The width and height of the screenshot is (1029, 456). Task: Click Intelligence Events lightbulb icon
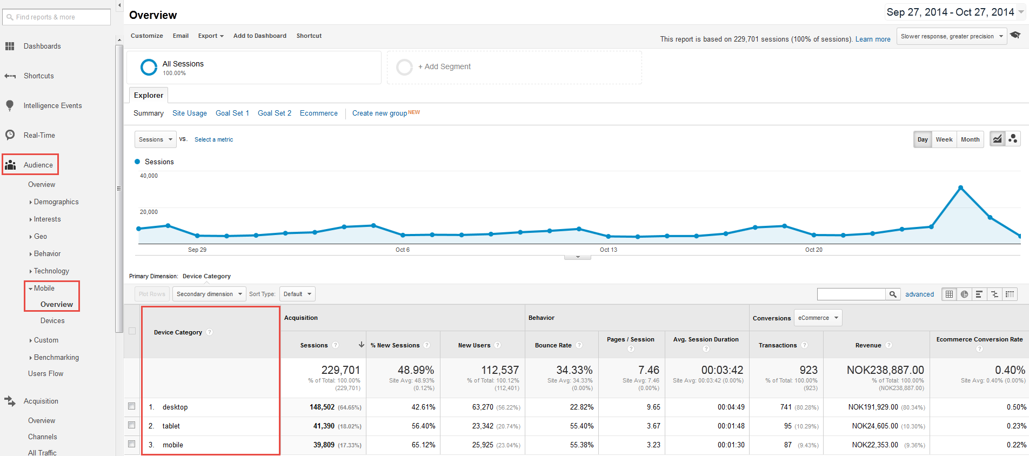(x=10, y=106)
